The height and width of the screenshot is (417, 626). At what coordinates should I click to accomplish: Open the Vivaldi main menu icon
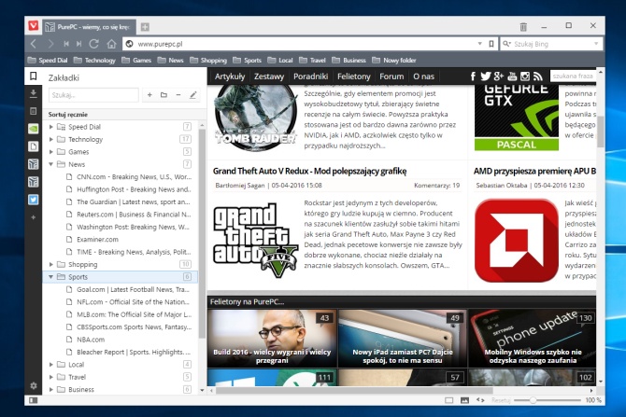pos(34,26)
